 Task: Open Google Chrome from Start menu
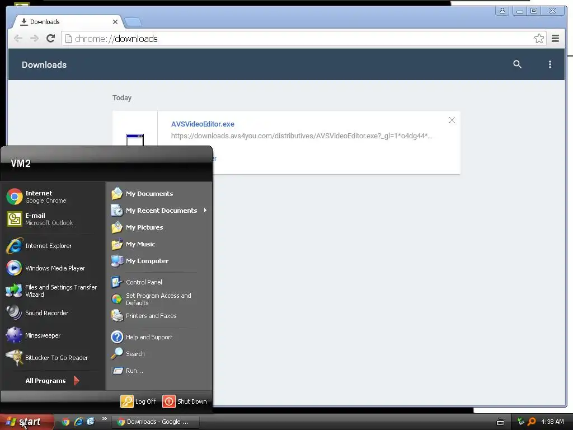(x=53, y=197)
